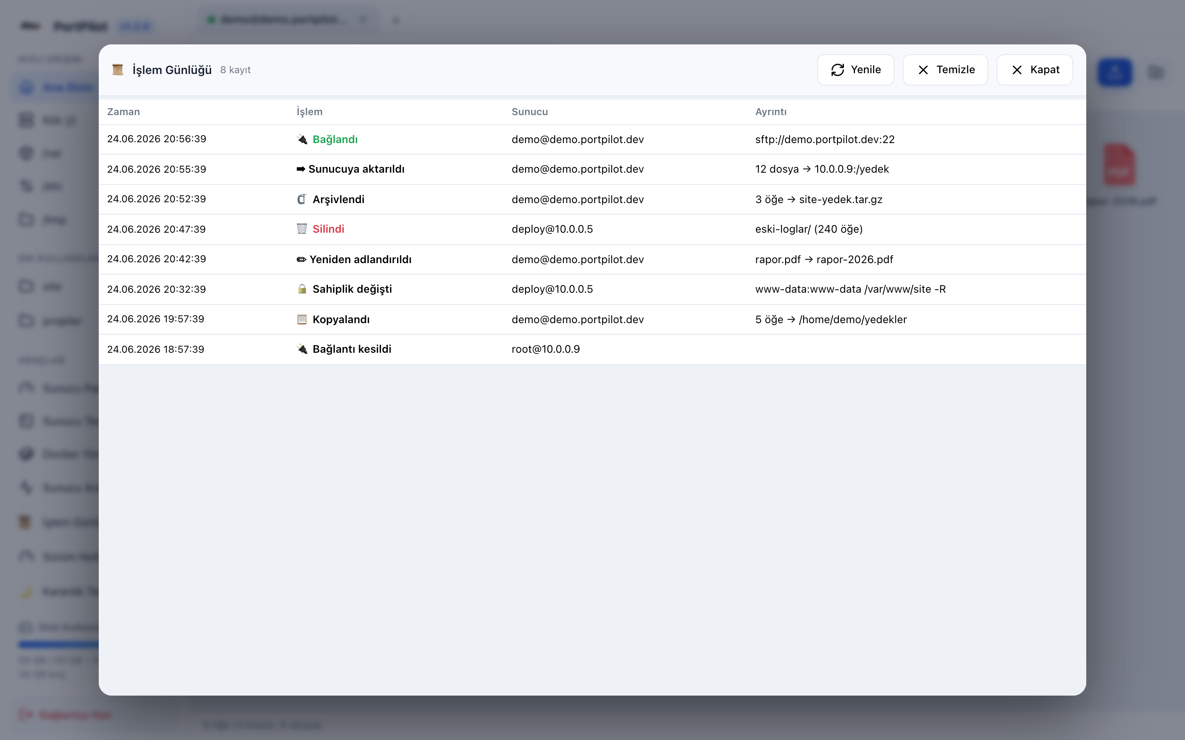The width and height of the screenshot is (1185, 740).
Task: Select the 'Bağlantı kesildi' action label
Action: point(351,349)
